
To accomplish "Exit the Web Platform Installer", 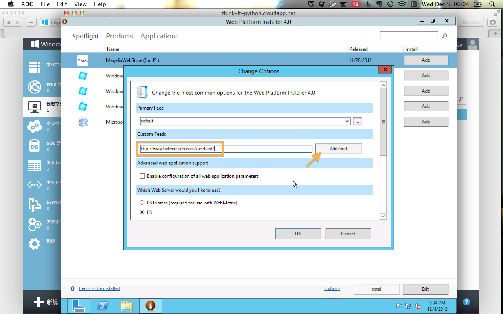I will pyautogui.click(x=425, y=289).
